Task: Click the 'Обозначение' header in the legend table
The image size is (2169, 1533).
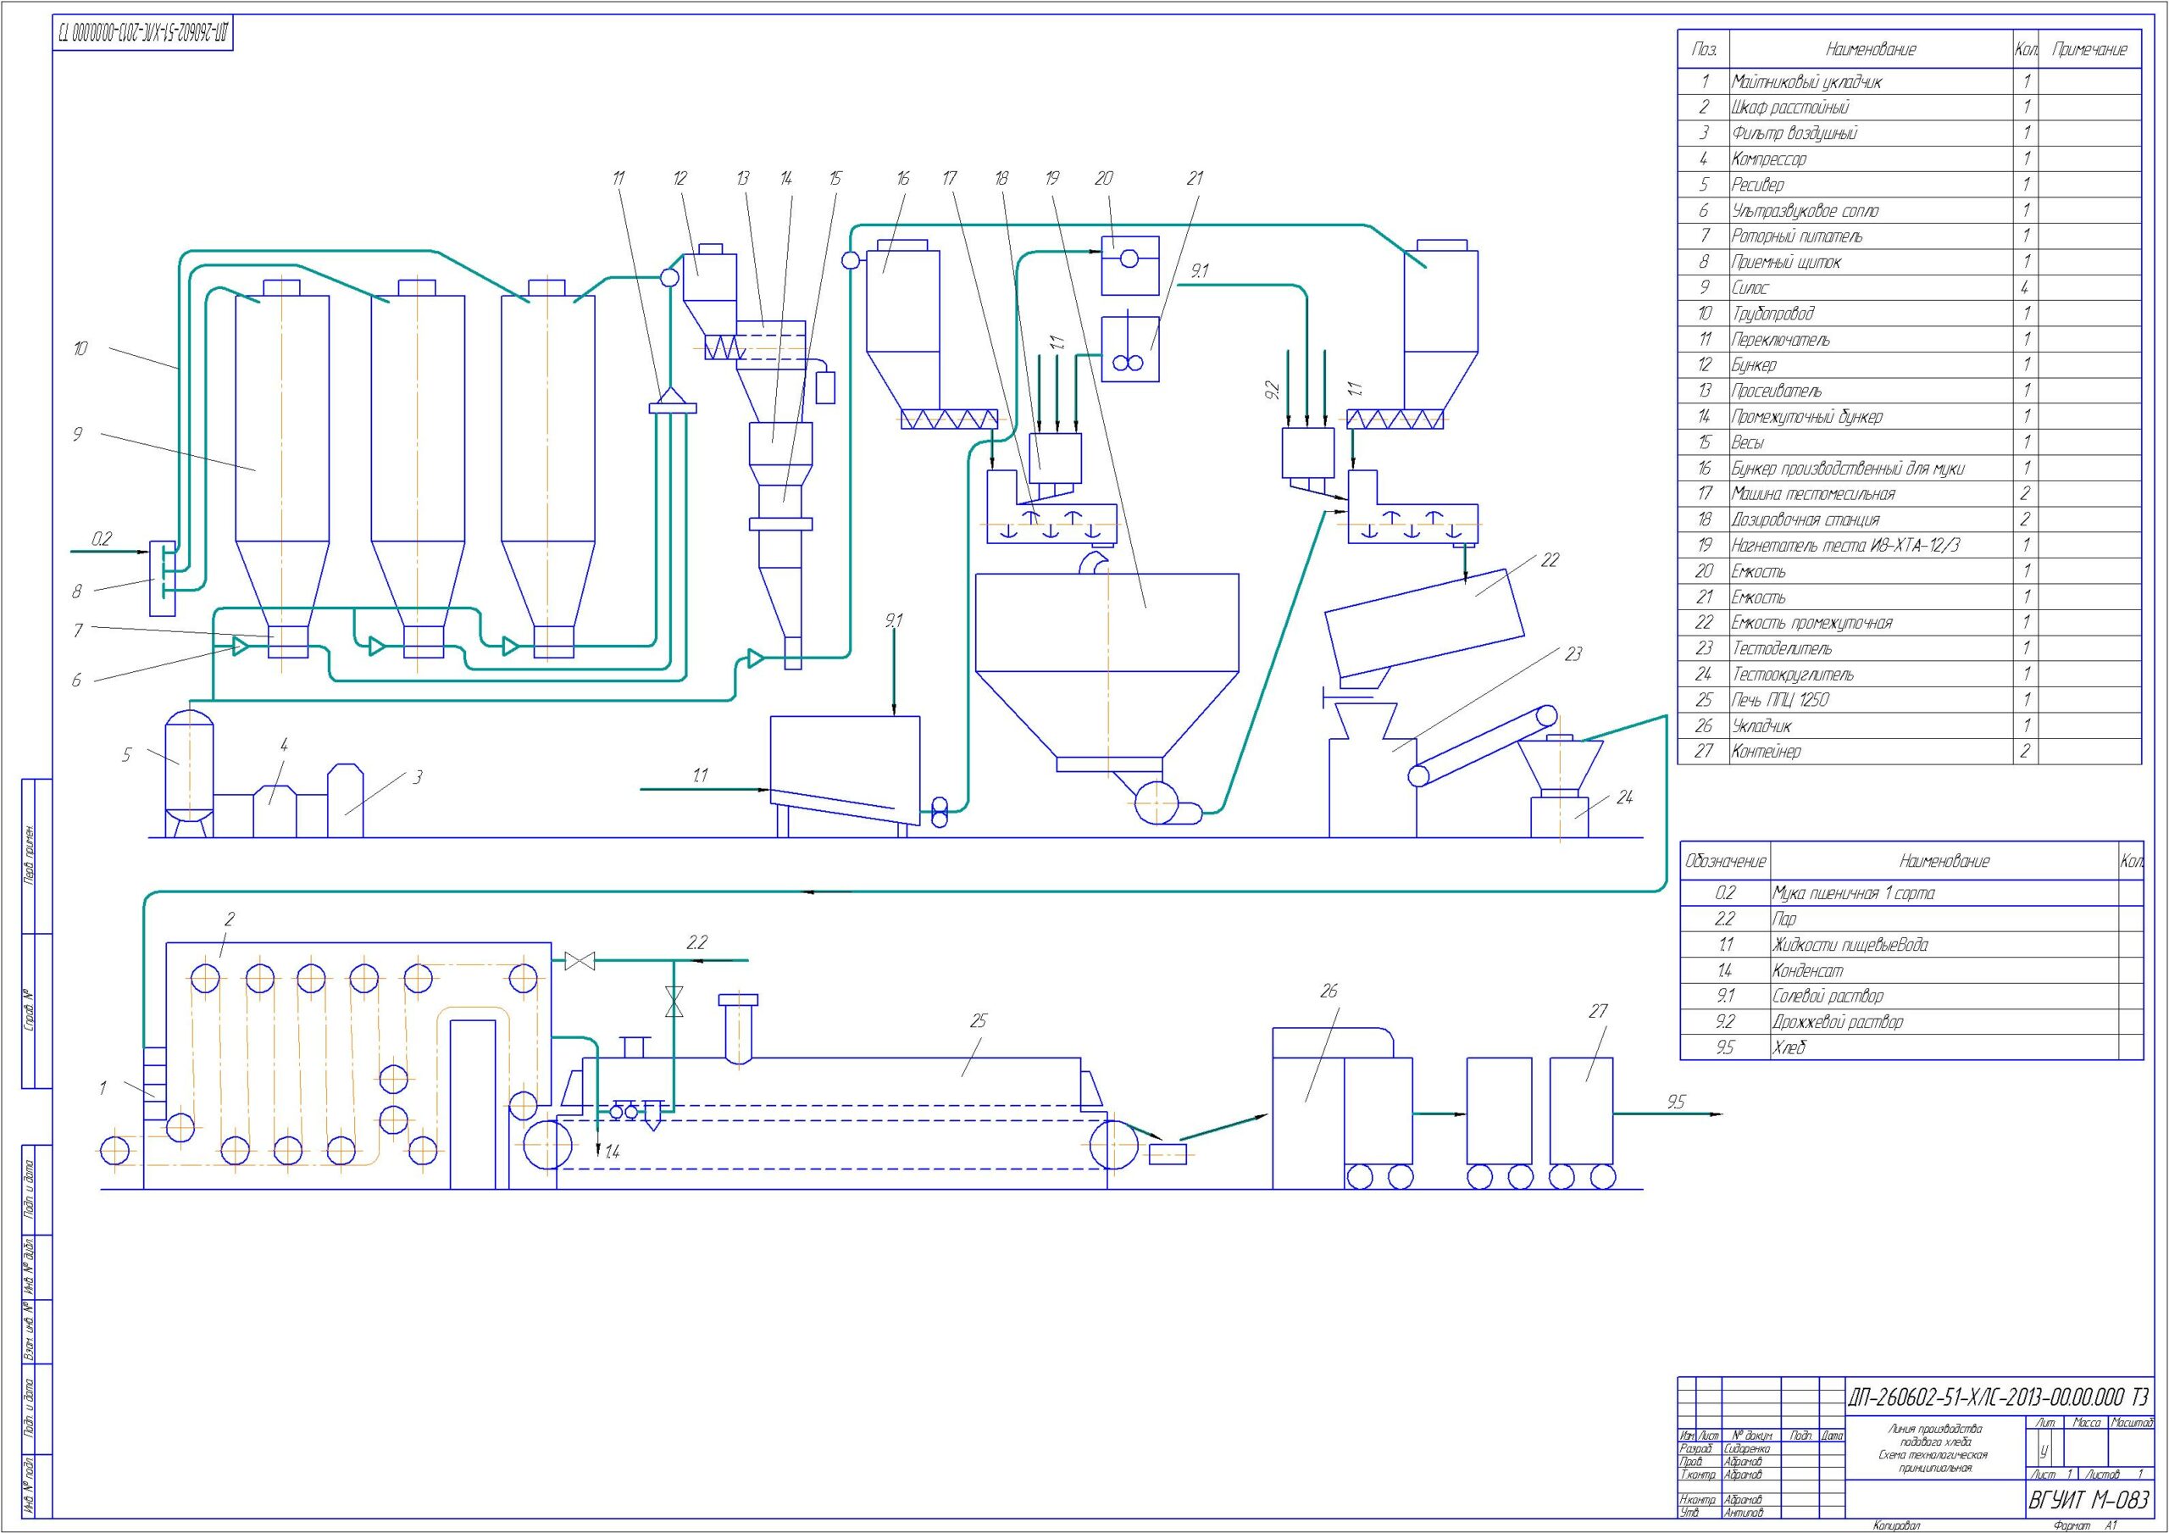Action: click(x=1725, y=862)
